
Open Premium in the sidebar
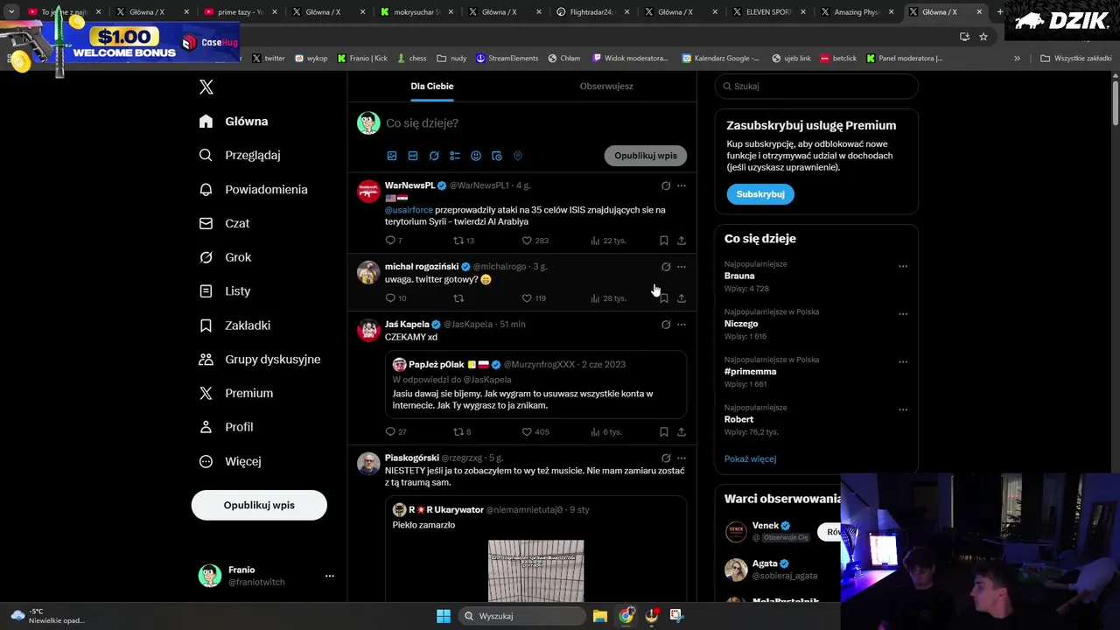coord(235,393)
